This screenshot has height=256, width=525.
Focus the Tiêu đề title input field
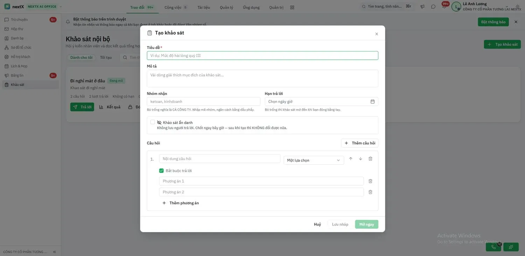pos(262,56)
